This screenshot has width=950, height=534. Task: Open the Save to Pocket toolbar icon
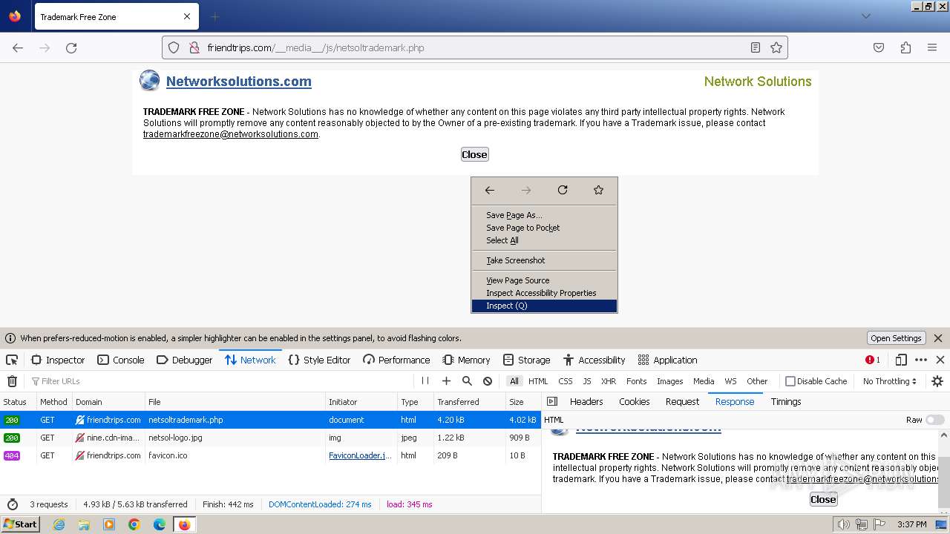[879, 47]
